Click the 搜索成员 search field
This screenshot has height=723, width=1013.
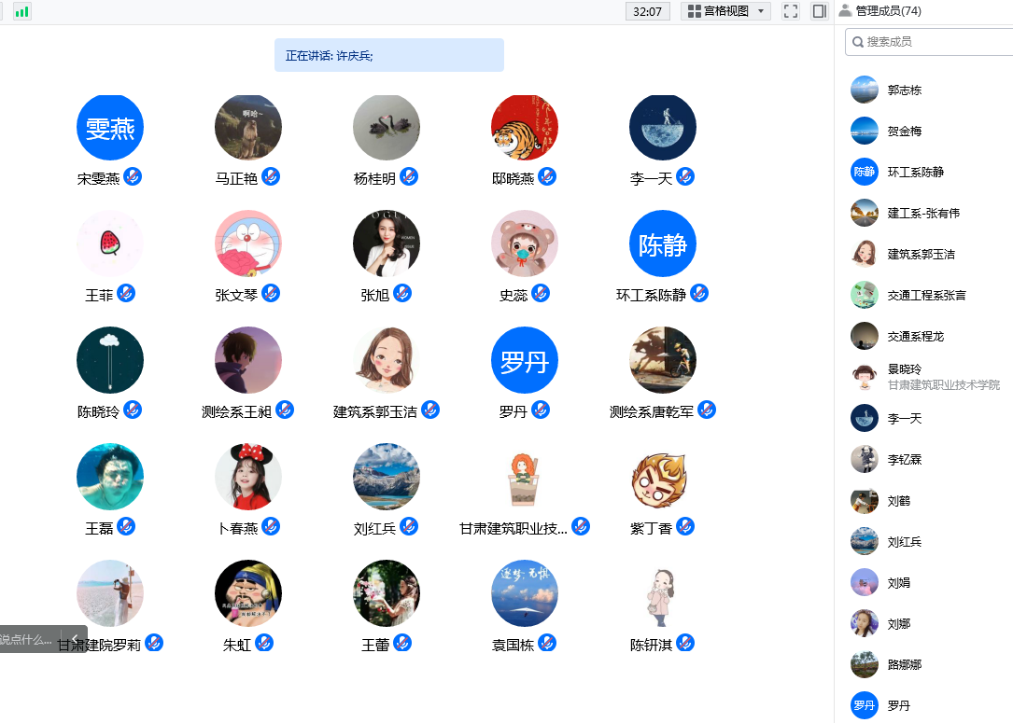934,42
